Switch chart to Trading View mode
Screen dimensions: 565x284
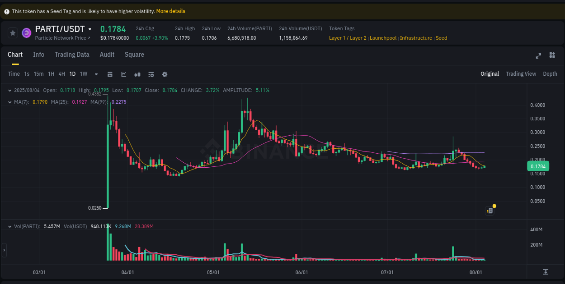pos(521,73)
